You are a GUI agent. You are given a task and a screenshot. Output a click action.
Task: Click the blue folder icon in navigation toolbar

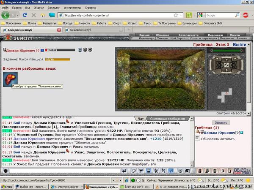pyautogui.click(x=52, y=15)
